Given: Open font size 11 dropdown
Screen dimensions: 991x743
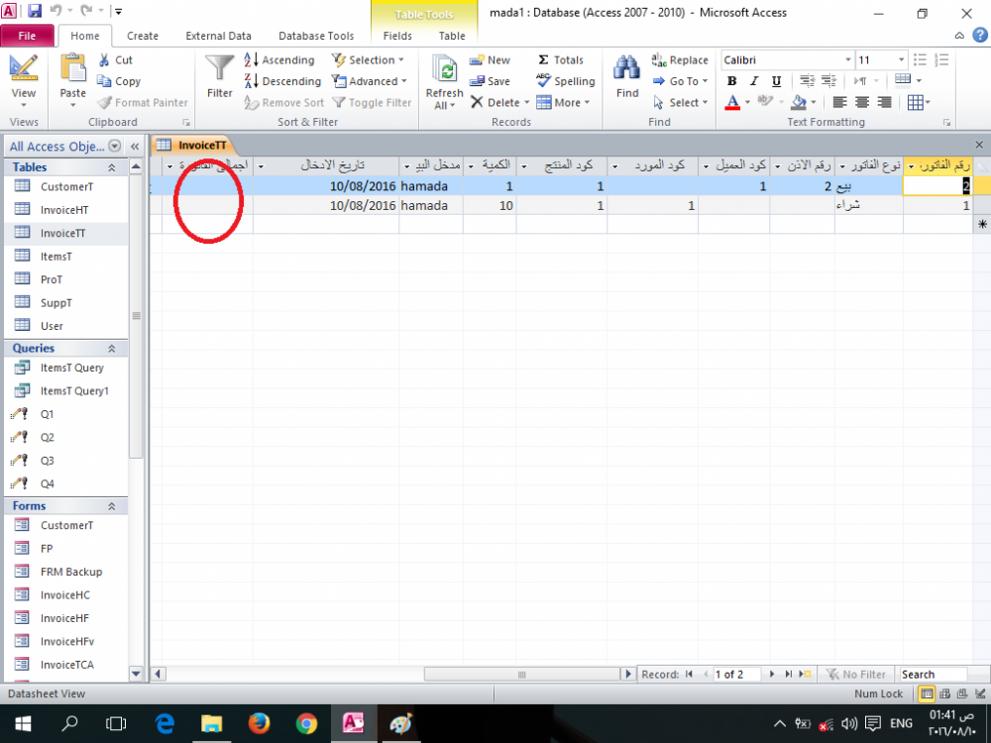Looking at the screenshot, I should click(x=902, y=60).
